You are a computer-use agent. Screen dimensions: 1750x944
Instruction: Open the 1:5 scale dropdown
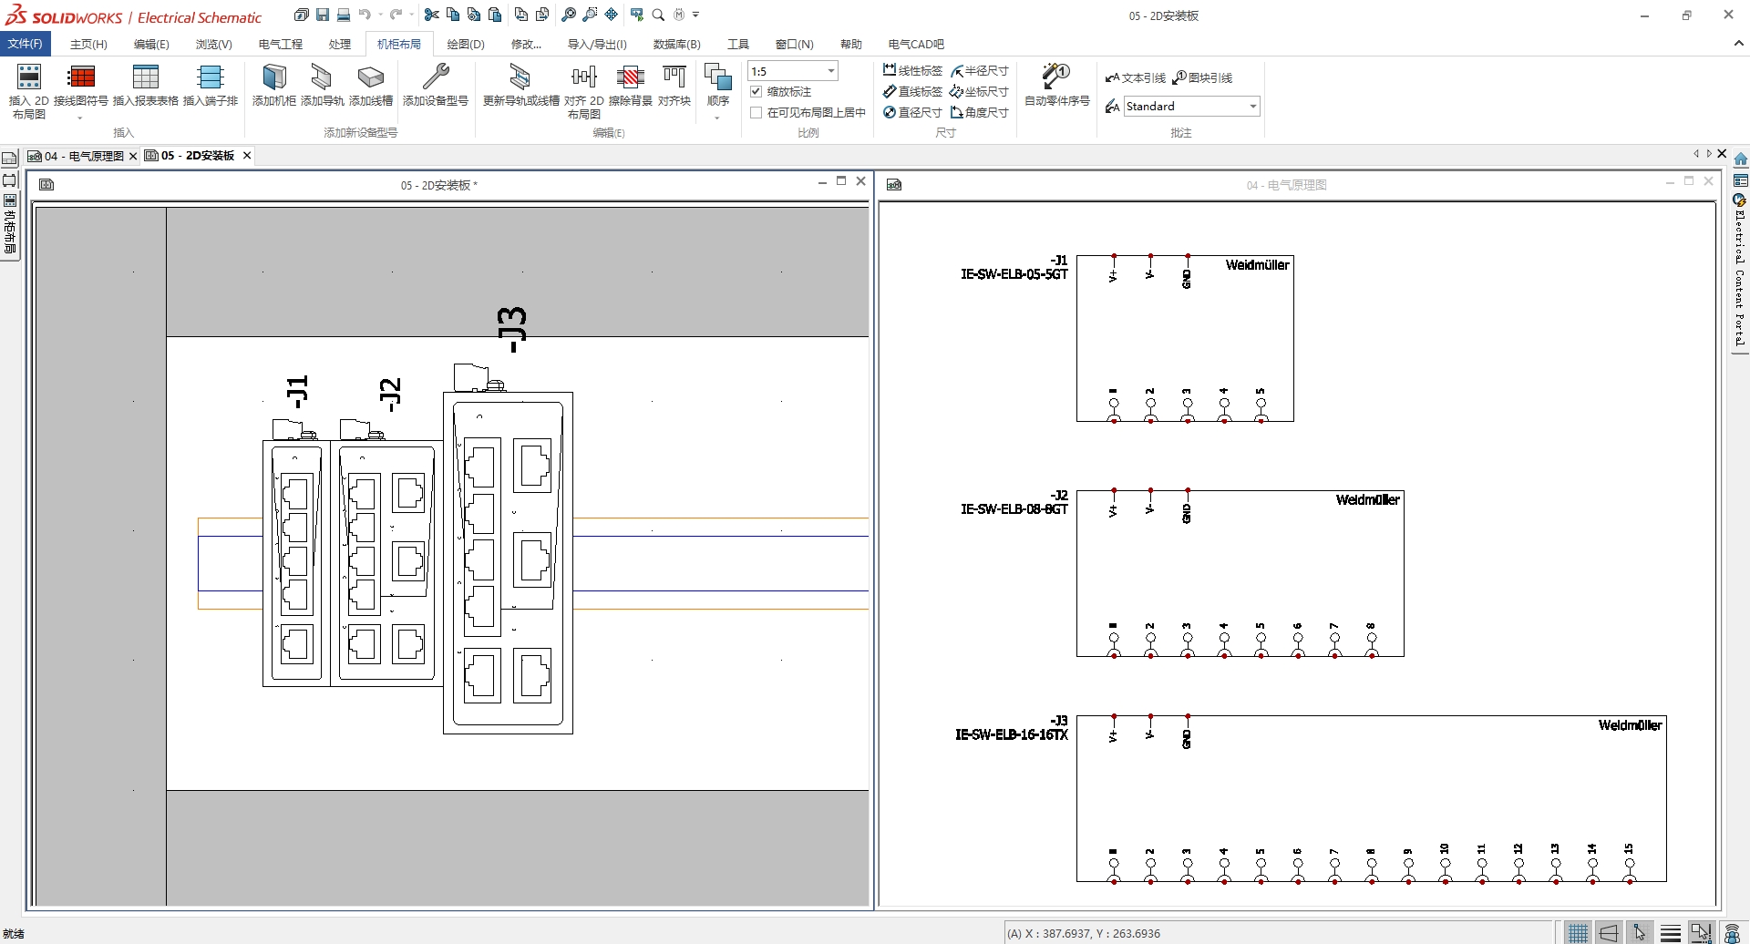tap(830, 71)
